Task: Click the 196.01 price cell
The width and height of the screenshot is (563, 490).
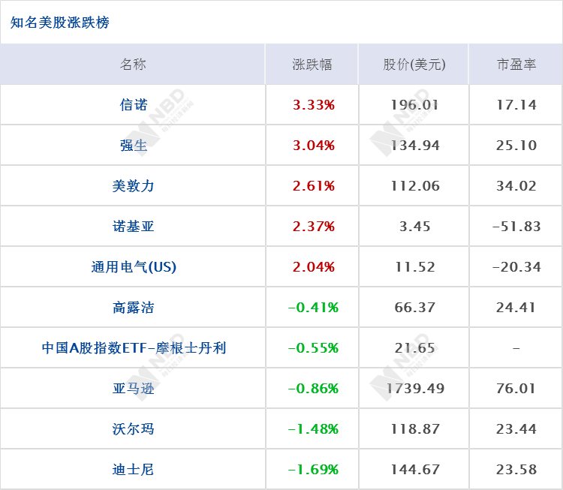Action: pyautogui.click(x=414, y=105)
